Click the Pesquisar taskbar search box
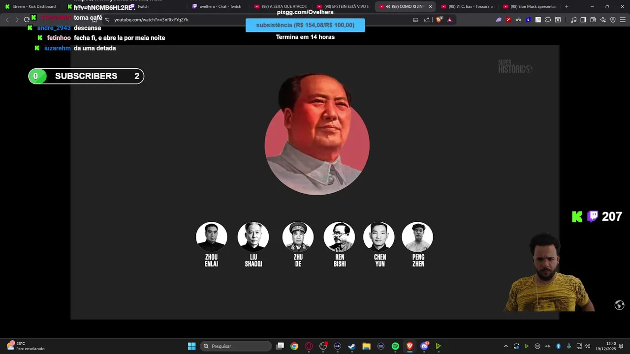The image size is (630, 354). (x=237, y=346)
